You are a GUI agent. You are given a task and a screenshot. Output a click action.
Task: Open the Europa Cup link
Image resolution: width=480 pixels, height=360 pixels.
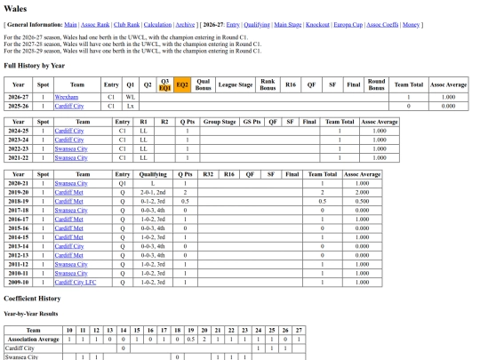coord(348,25)
